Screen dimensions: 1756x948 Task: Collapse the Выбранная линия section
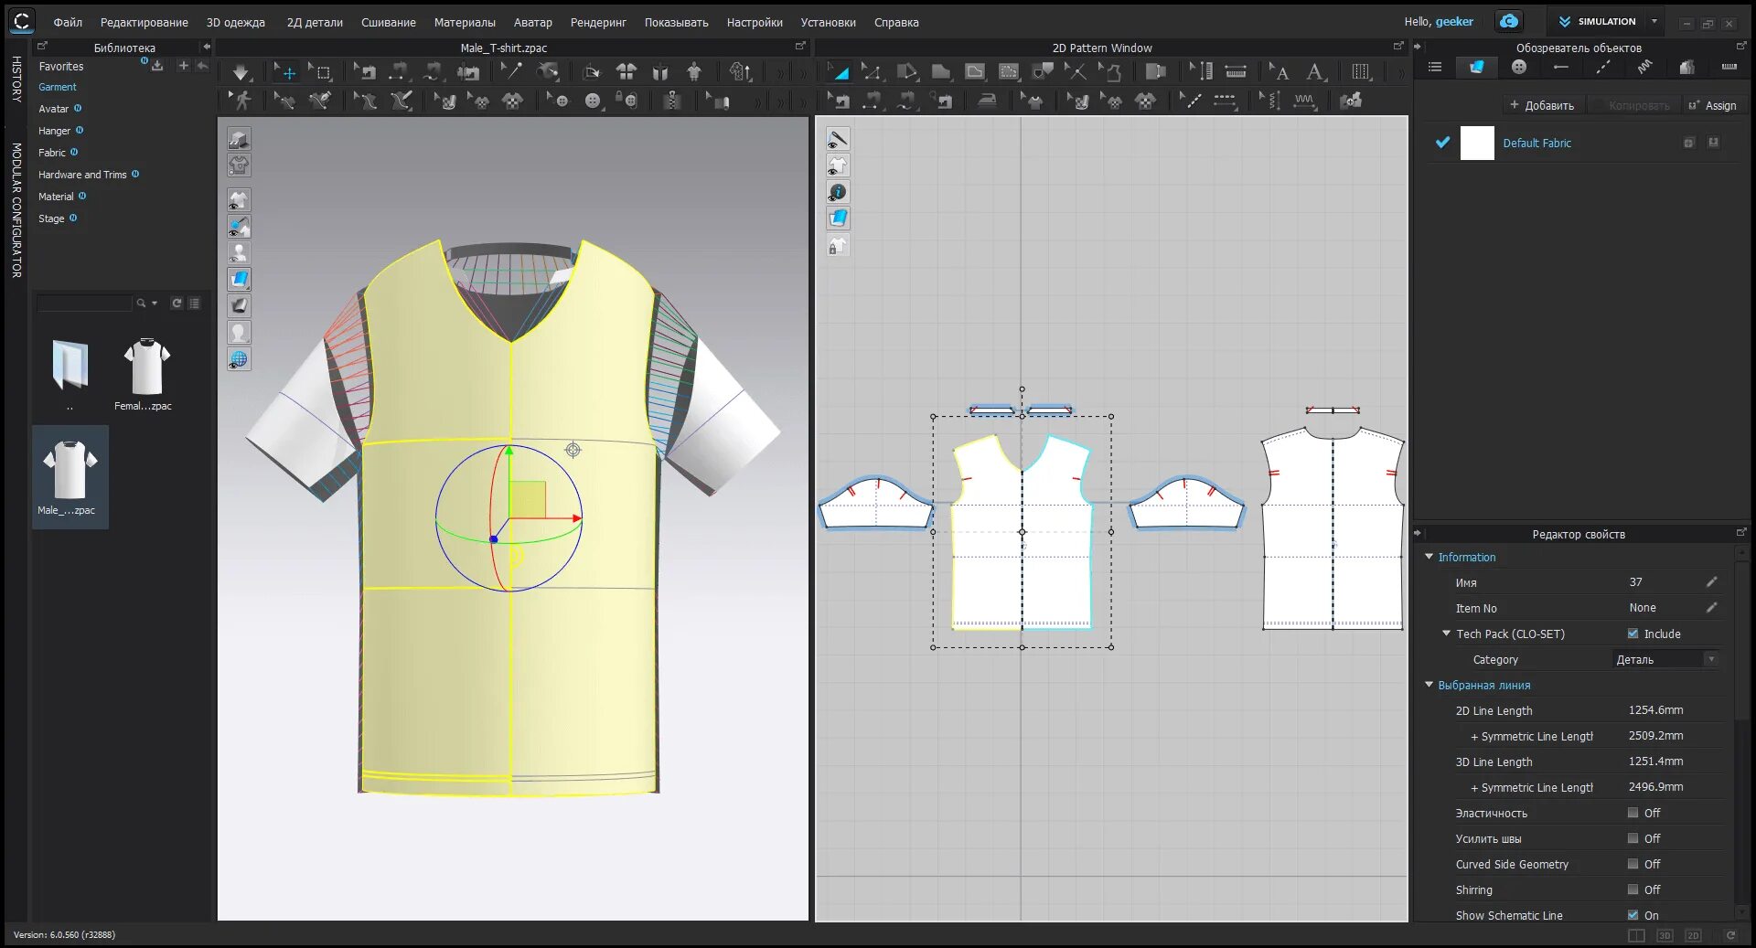pyautogui.click(x=1429, y=685)
